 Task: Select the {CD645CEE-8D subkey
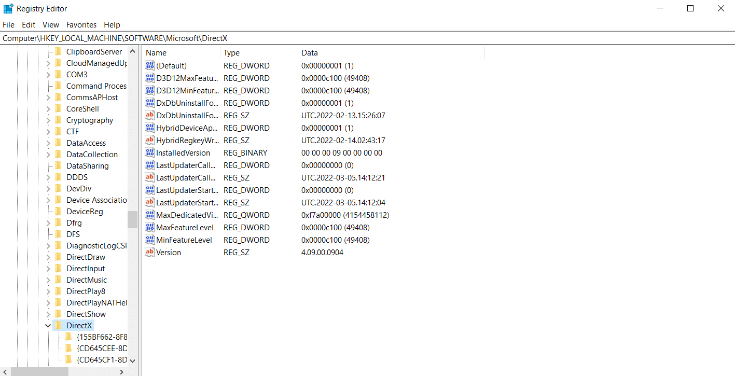[x=102, y=349]
